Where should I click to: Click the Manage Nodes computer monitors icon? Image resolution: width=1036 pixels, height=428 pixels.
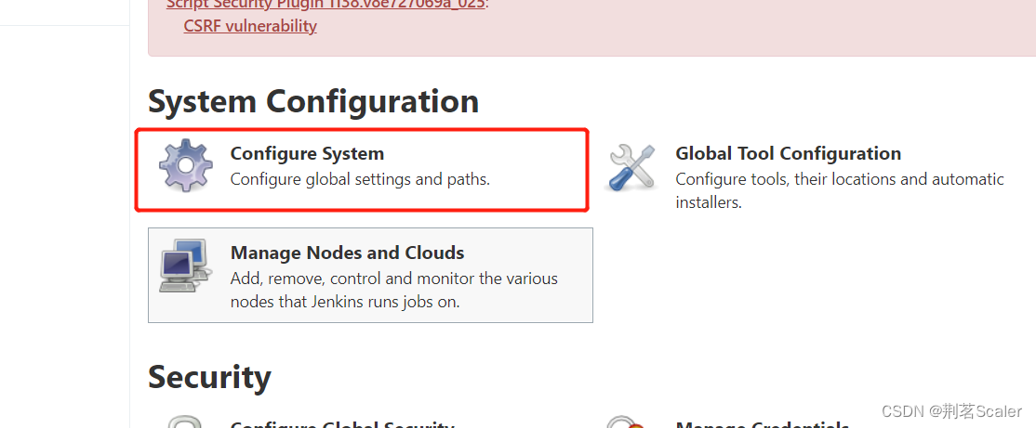(x=182, y=266)
